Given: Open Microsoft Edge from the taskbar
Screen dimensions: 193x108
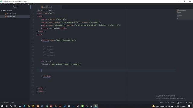Looking at the screenshot, I should coord(24,106).
